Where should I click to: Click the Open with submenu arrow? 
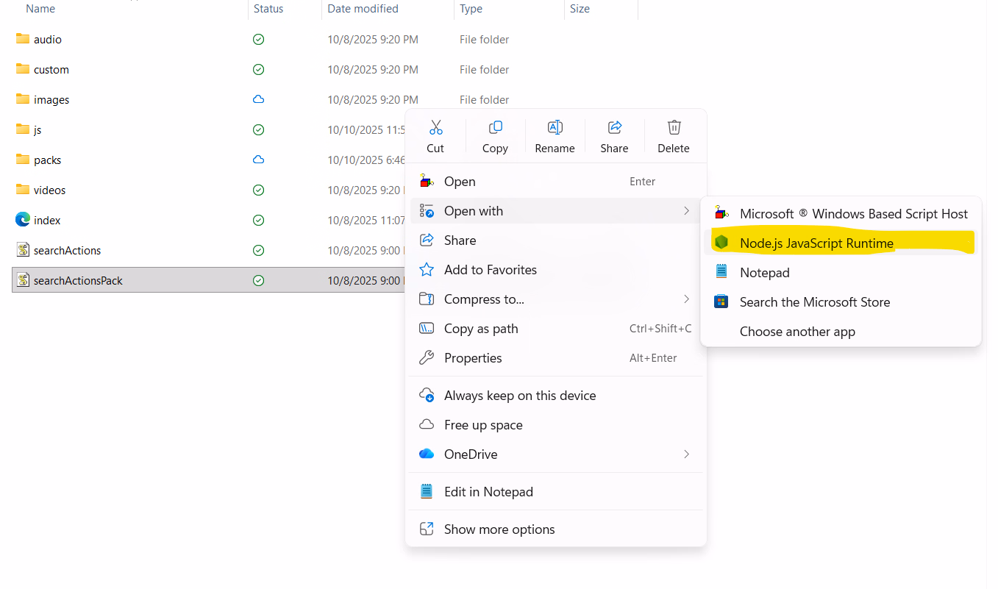[x=685, y=211]
